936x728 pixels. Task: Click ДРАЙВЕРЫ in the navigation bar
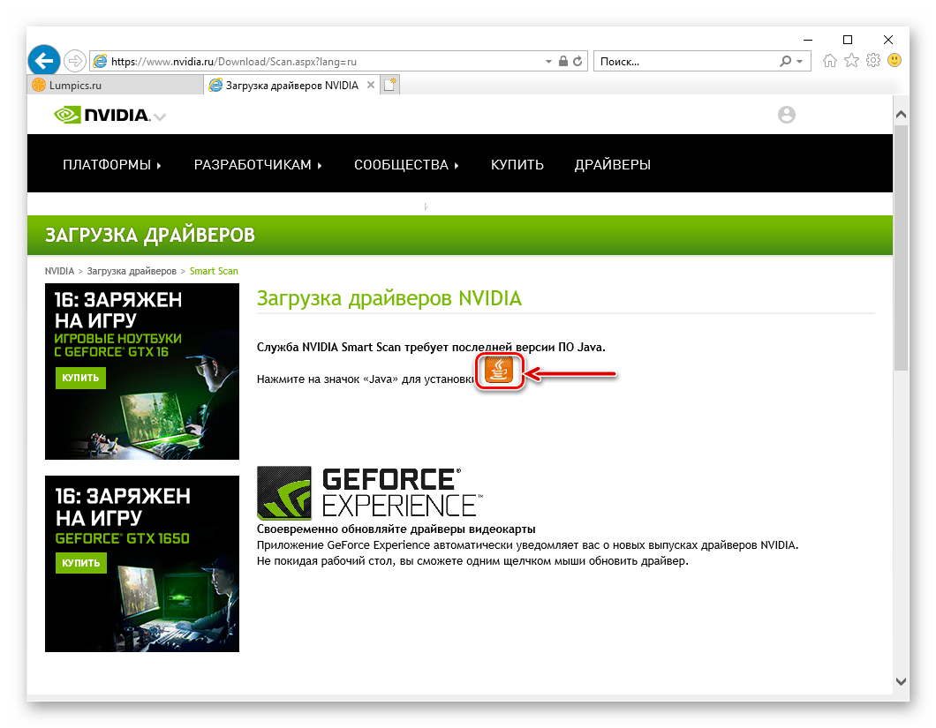(x=613, y=165)
